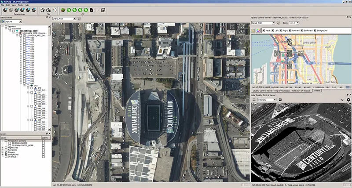The height and width of the screenshot is (188, 352).
Task: Expand the Flight Lines layer node
Action: [x=3, y=148]
